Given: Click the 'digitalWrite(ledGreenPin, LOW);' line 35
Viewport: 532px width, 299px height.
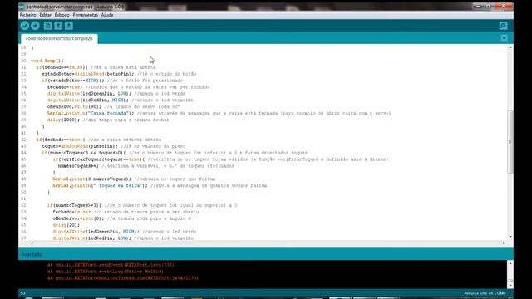Looking at the screenshot, I should coord(116,94).
